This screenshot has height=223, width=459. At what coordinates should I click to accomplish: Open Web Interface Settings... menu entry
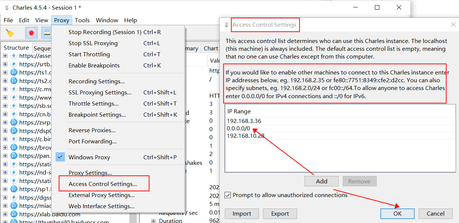(x=102, y=206)
